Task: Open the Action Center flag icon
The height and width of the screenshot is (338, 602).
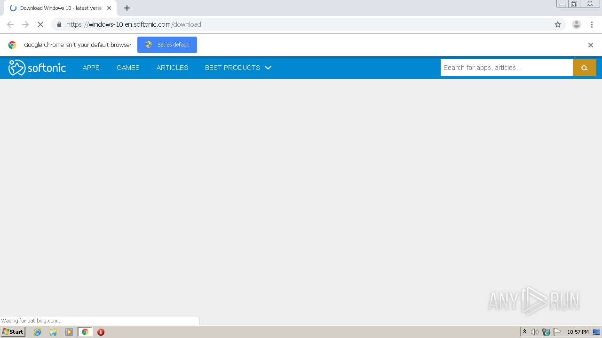Action: [557, 332]
